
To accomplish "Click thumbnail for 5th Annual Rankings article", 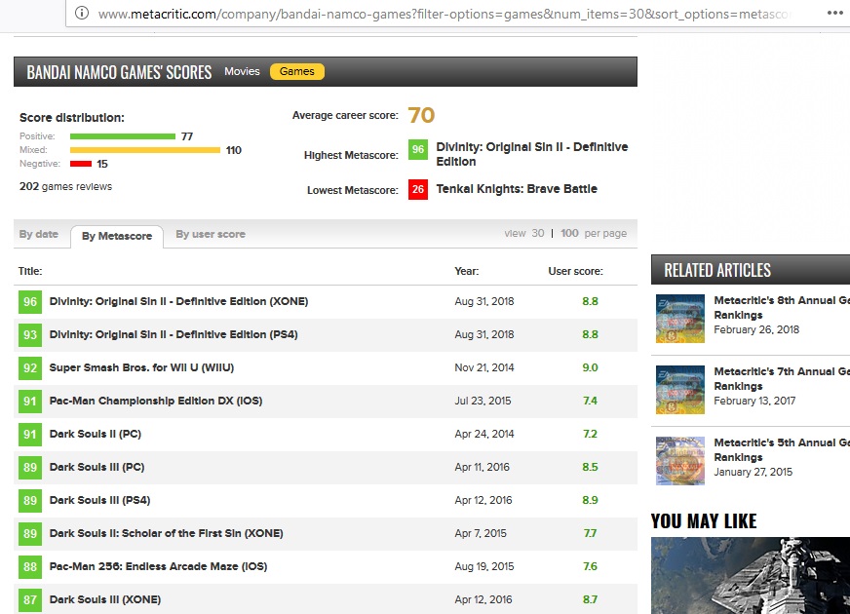I will pyautogui.click(x=680, y=461).
